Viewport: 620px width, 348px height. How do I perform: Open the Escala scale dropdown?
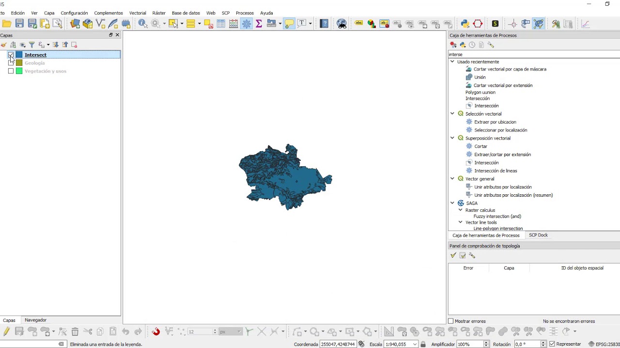(x=415, y=344)
